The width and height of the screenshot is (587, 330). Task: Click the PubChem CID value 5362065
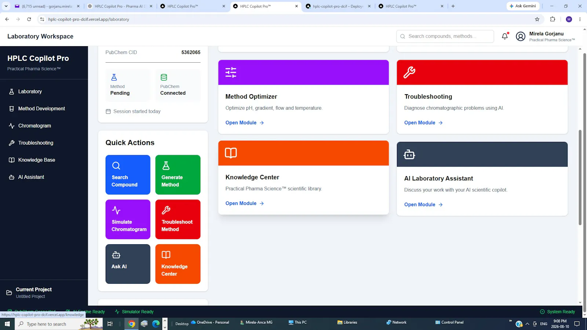point(191,52)
